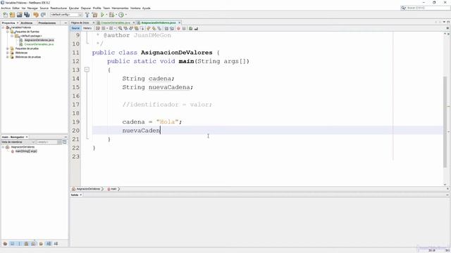Click the Debug Project icon
The width and height of the screenshot is (451, 253).
[x=111, y=15]
